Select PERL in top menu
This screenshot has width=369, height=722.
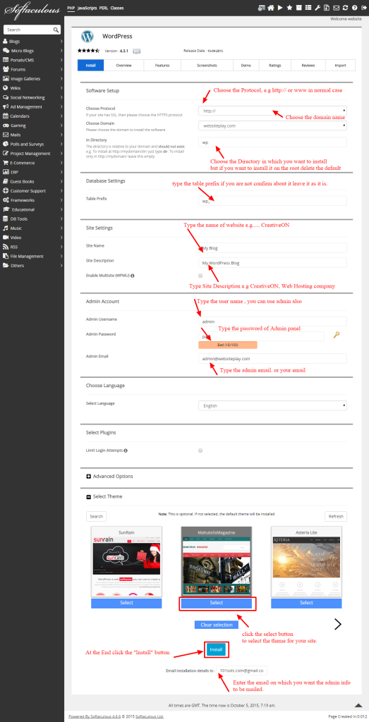tap(104, 8)
